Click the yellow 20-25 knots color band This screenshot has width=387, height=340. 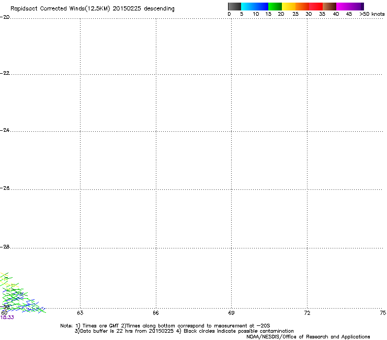289,6
